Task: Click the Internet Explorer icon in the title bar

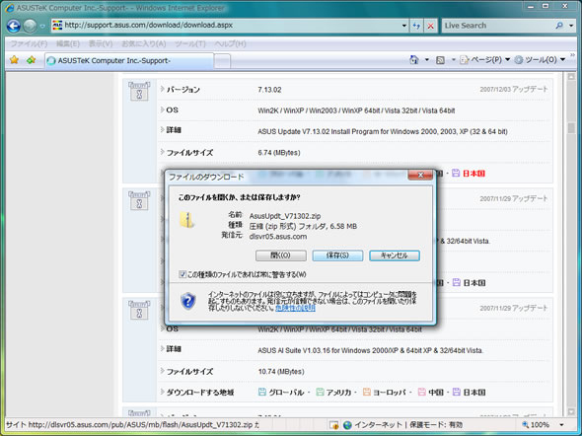Action: pos(10,8)
